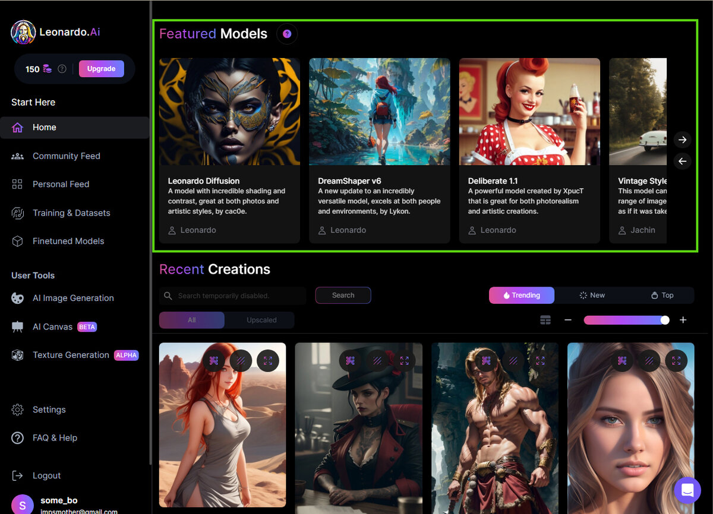Click remix icon on blonde woman portrait
The height and width of the screenshot is (514, 713).
point(622,360)
